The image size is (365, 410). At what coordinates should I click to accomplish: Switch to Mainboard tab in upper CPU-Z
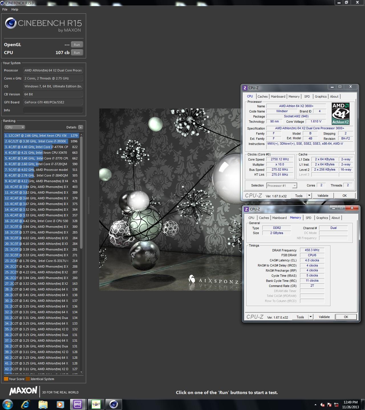click(278, 97)
